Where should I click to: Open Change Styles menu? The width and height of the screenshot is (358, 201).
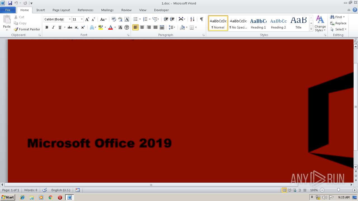pyautogui.click(x=320, y=23)
